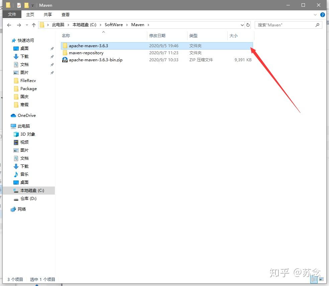Navigate to 本地磁盘 (C:) in the address bar

coord(84,25)
